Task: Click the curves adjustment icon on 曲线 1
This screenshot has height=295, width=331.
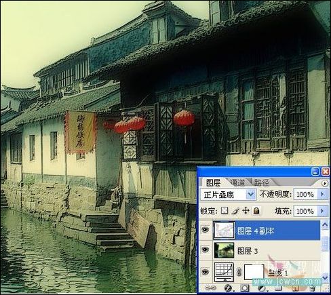Action: point(224,272)
